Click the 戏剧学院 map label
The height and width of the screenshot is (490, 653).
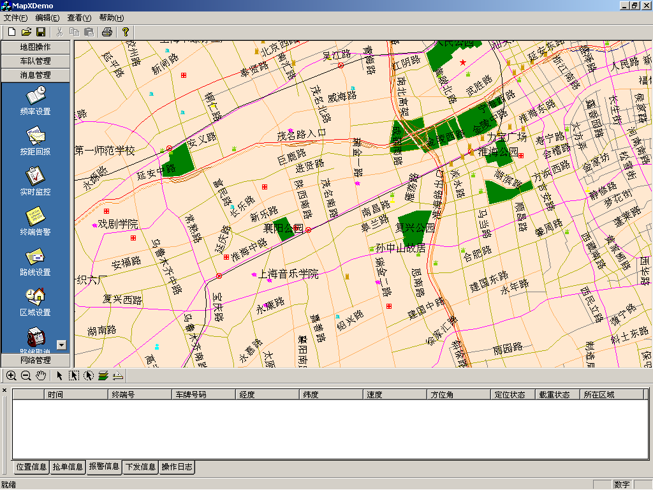tap(118, 224)
